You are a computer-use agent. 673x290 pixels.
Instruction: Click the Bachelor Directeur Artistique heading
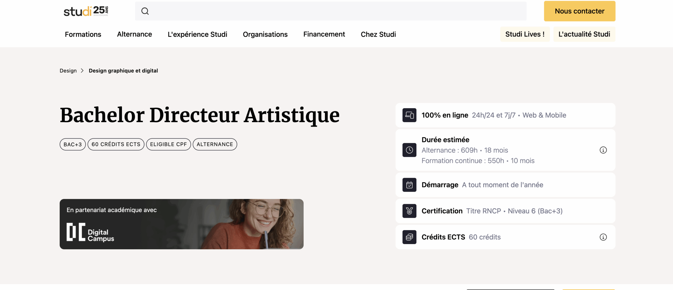coord(200,115)
